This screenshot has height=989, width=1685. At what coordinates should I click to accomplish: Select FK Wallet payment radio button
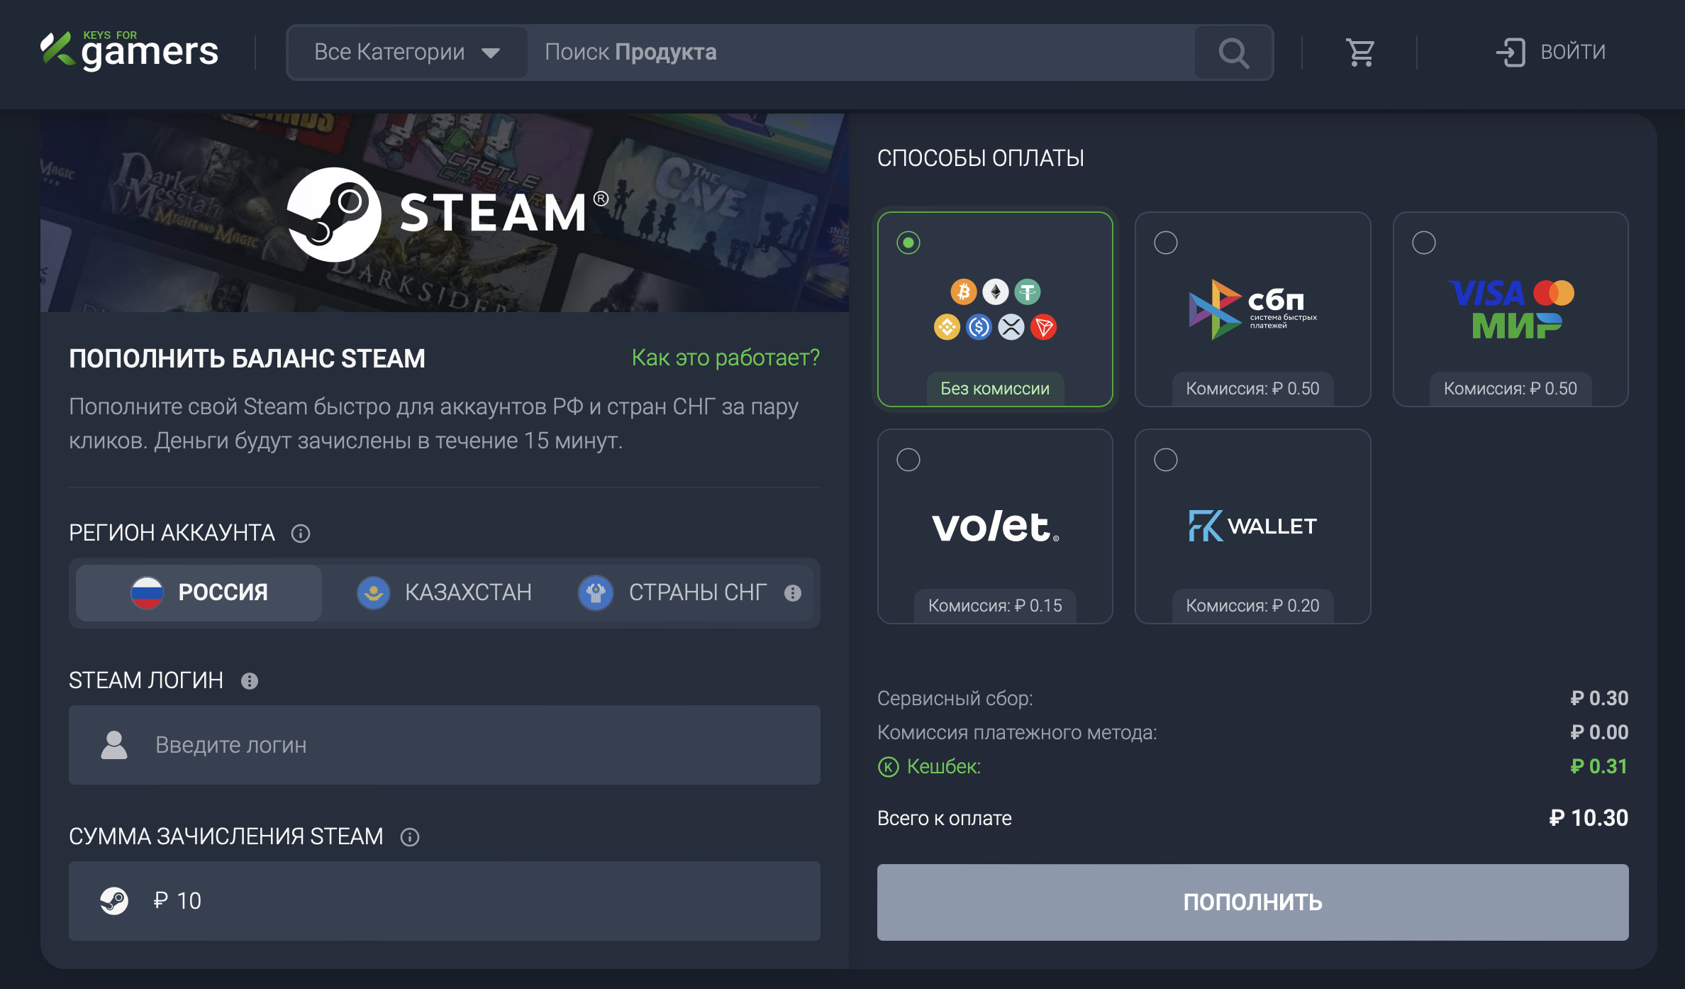point(1166,460)
